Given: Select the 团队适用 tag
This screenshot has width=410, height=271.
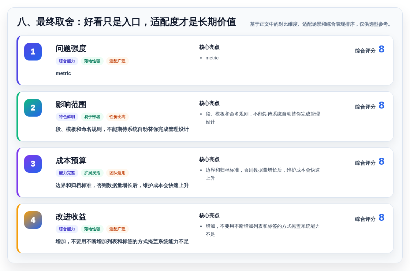Looking at the screenshot, I should click(118, 173).
